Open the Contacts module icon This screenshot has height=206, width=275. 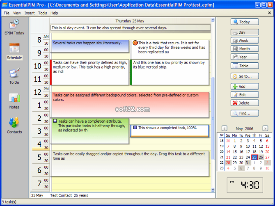click(x=14, y=126)
